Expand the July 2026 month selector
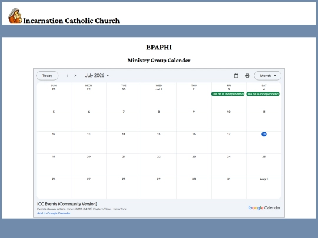Image resolution: width=318 pixels, height=238 pixels. coord(97,75)
